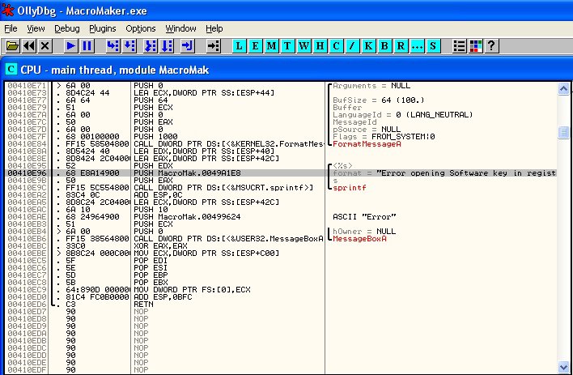Open the Memory map (M button)

pos(271,46)
